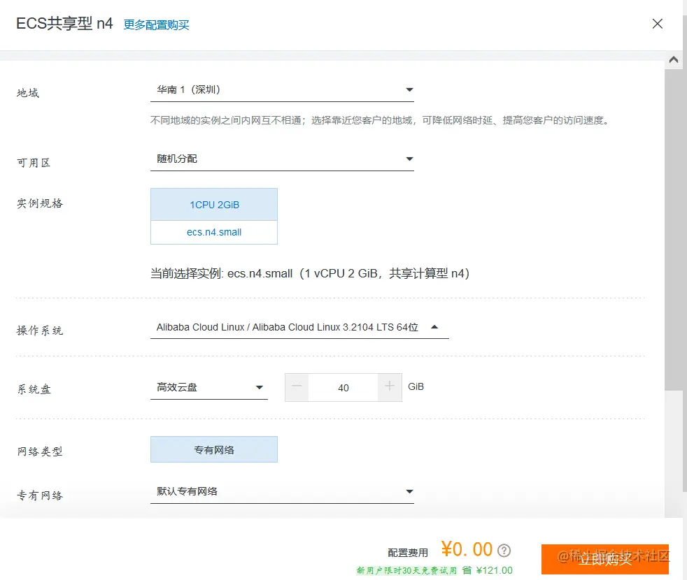The height and width of the screenshot is (580, 687).
Task: Click the 可用区 dropdown arrow icon
Action: click(x=409, y=159)
